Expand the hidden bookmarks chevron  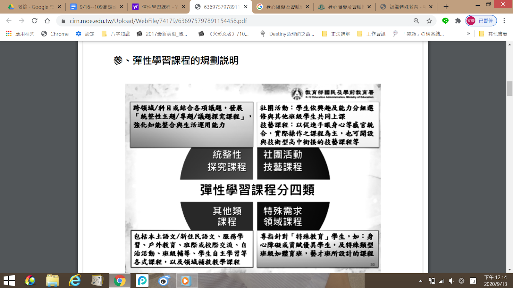click(x=468, y=34)
